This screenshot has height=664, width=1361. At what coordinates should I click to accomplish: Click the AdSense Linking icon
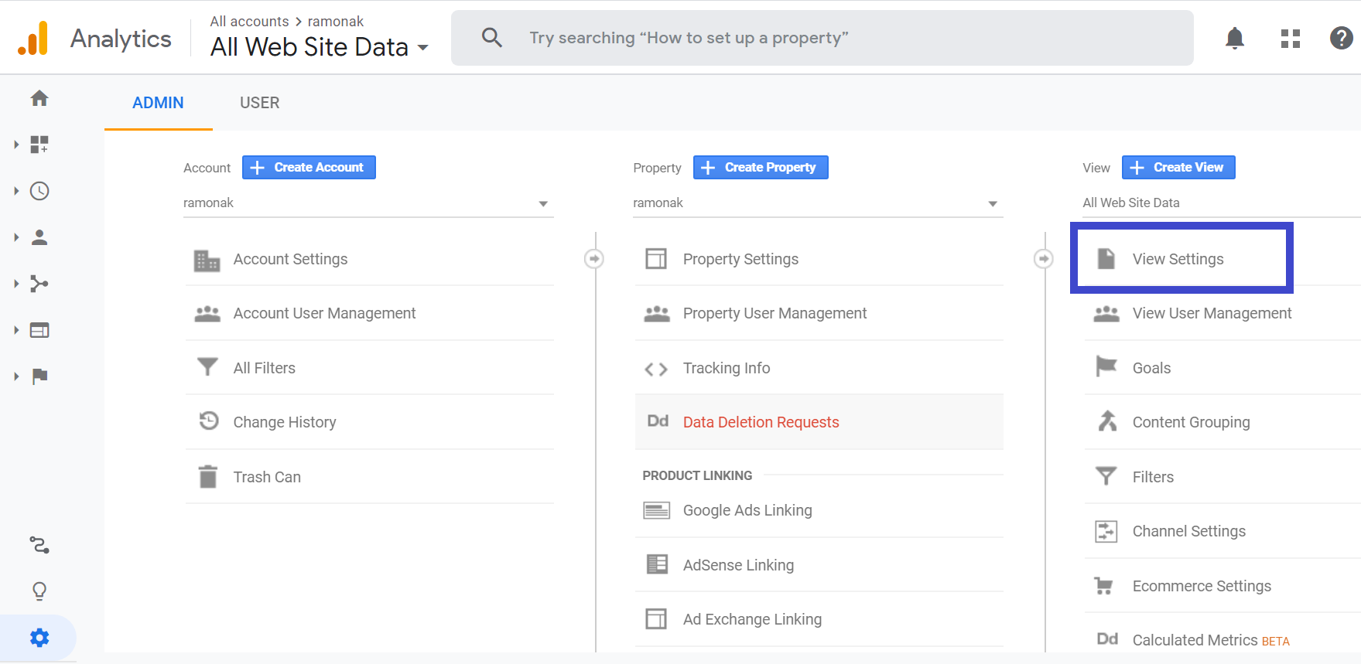pos(657,564)
